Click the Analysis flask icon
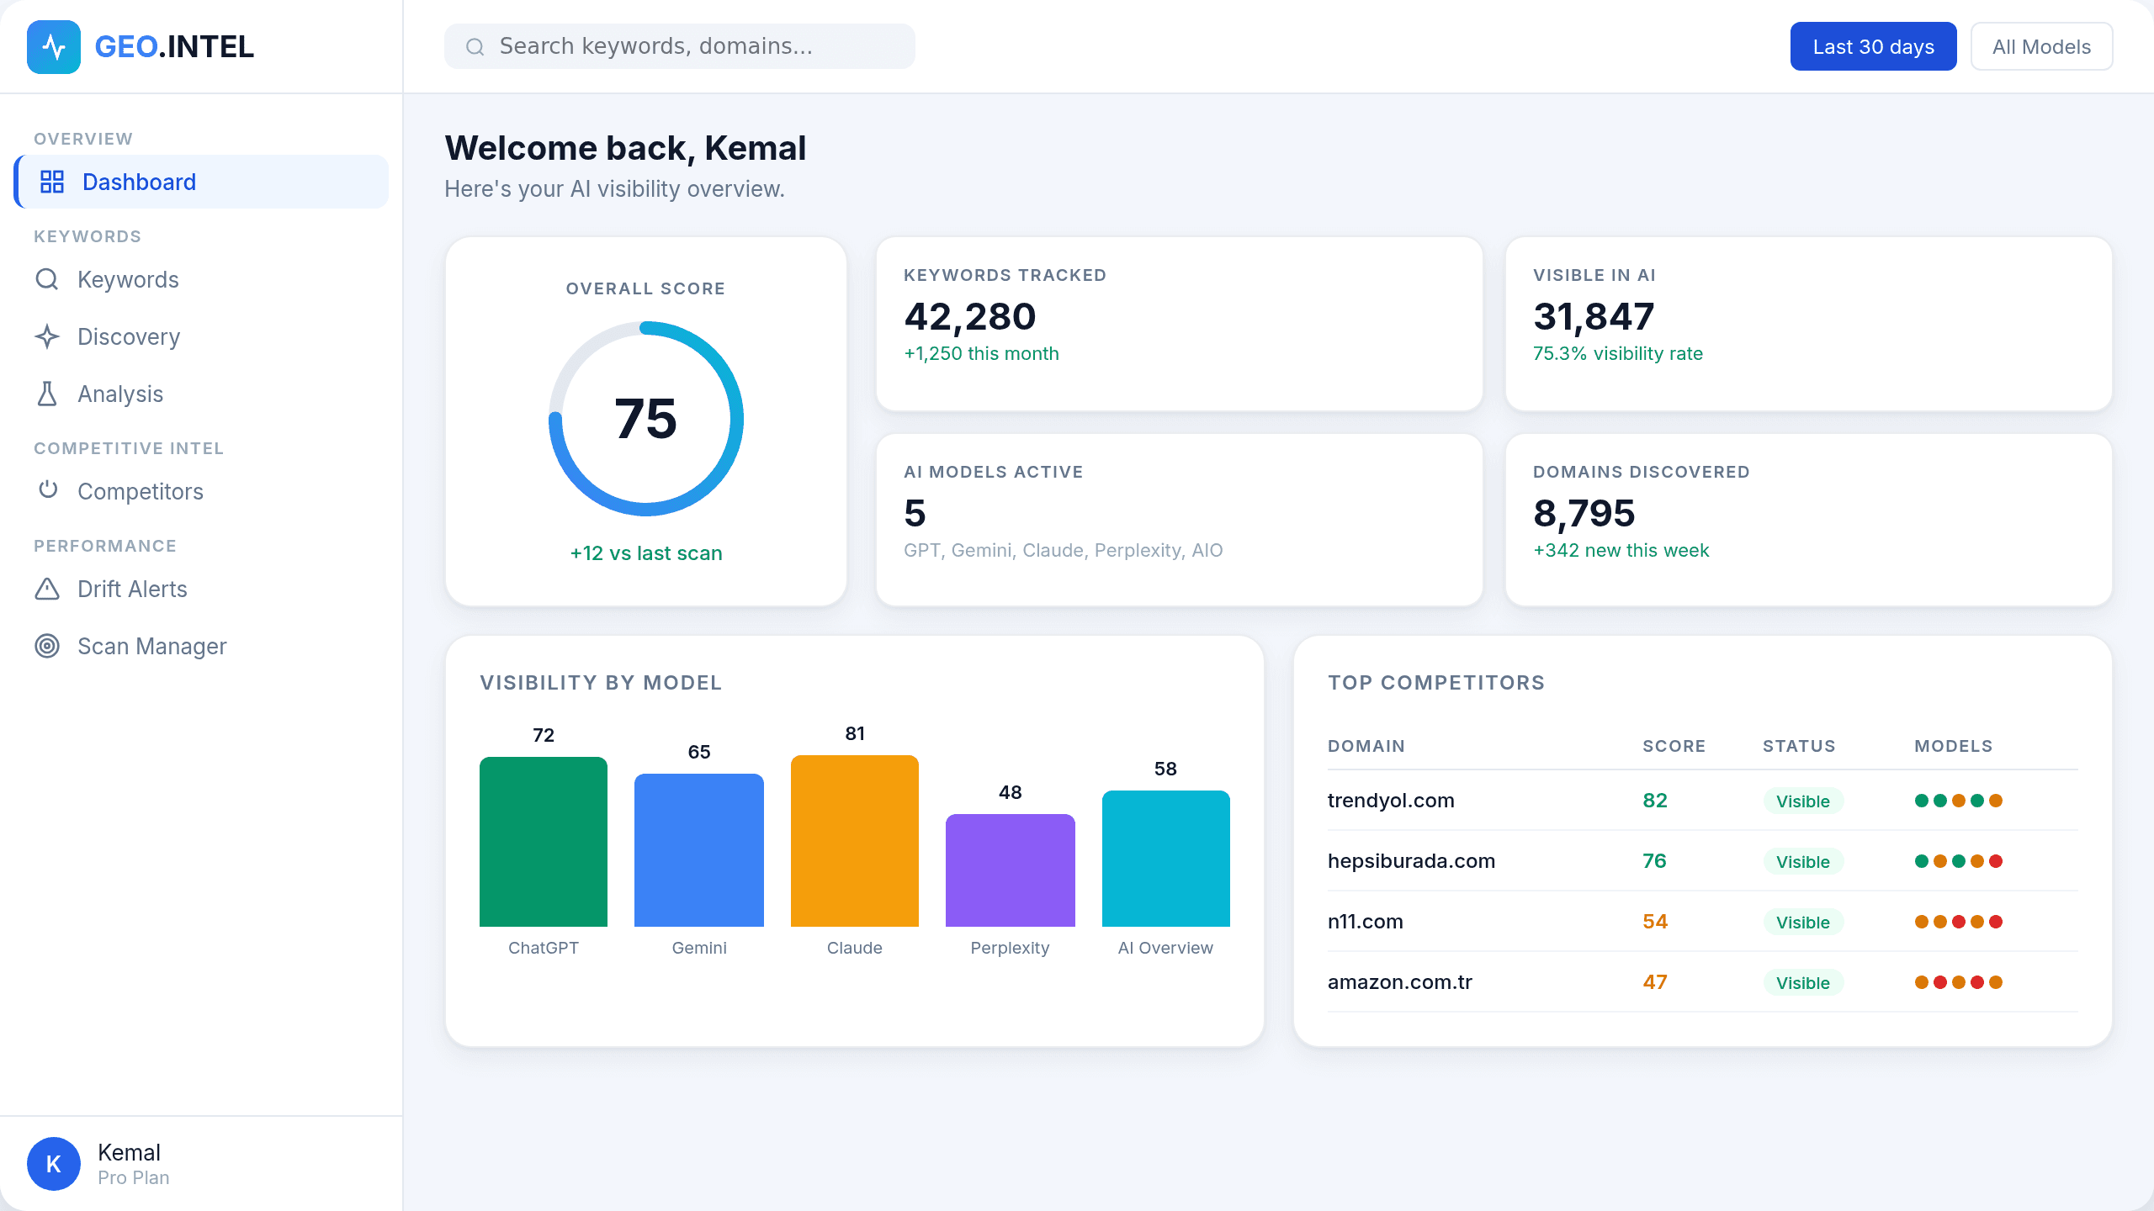Image resolution: width=2154 pixels, height=1211 pixels. coord(47,394)
